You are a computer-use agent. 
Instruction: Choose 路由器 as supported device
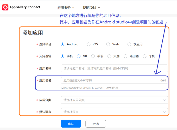pyautogui.click(x=125, y=56)
